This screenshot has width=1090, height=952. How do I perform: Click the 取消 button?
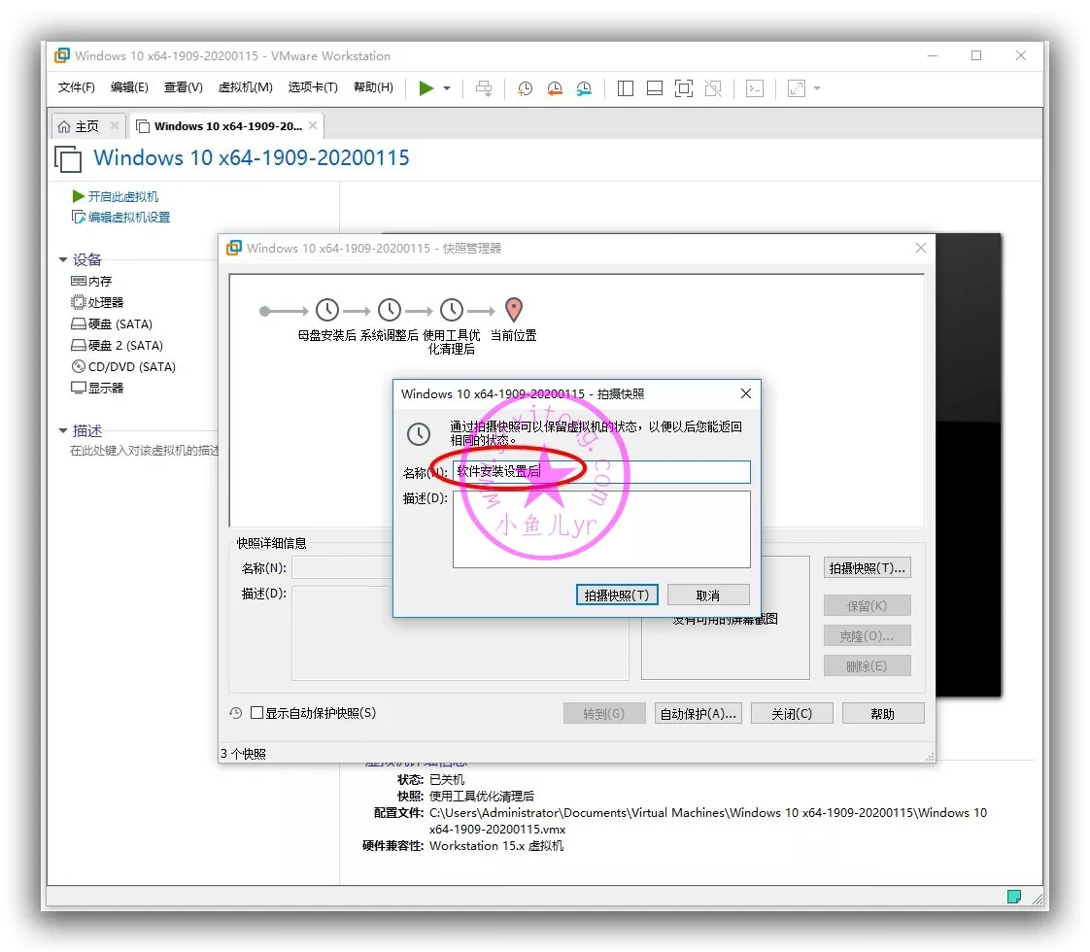pos(708,595)
